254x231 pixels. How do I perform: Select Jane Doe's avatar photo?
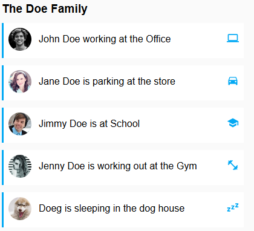pos(20,82)
